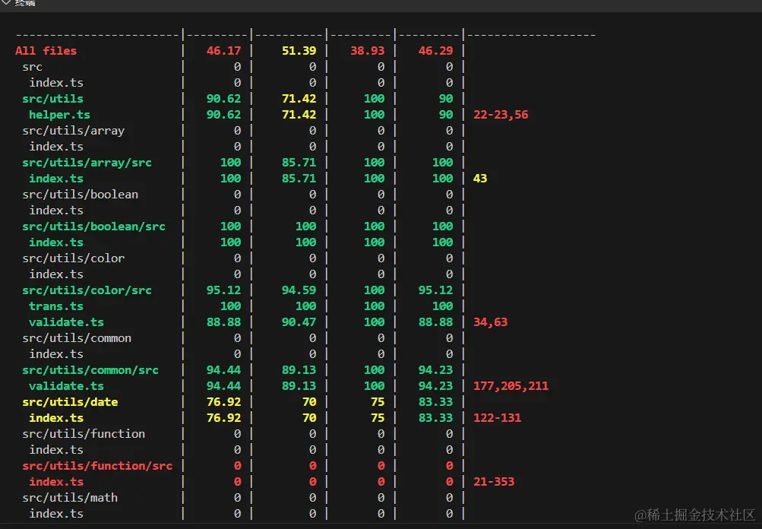Click the src/utils/boolean/src directory label
762x529 pixels.
93,226
